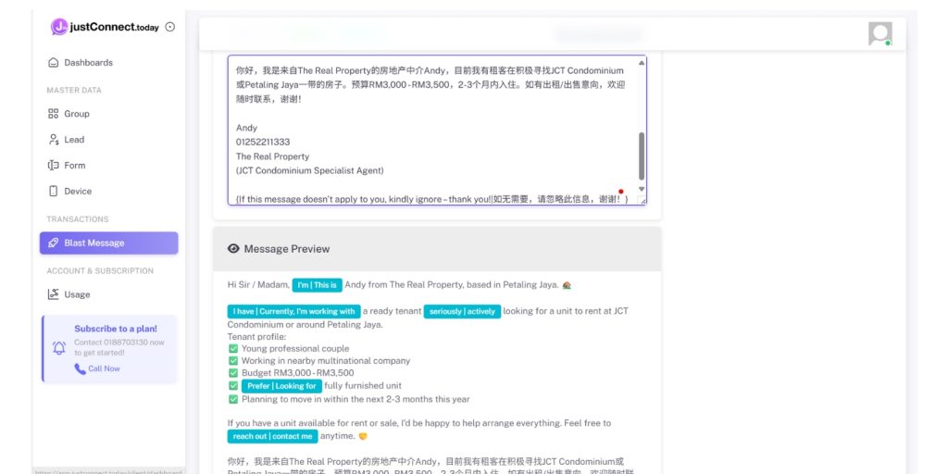Click the MASTER DATA section label
Image resolution: width=948 pixels, height=474 pixels.
click(x=74, y=90)
